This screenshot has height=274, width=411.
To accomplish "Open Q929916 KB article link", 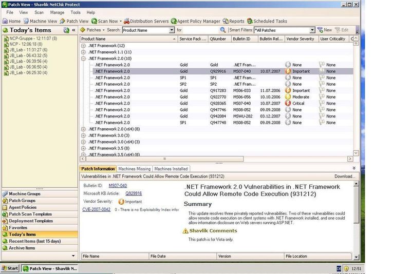I will point(134,193).
